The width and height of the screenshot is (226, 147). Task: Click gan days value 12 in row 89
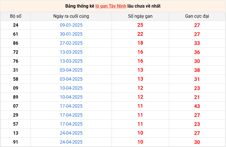[x=140, y=97]
